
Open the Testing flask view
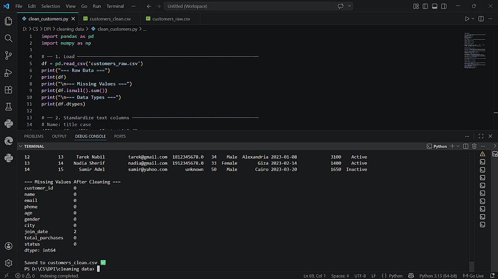8,107
